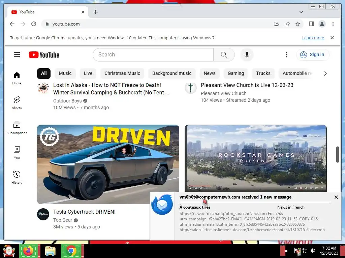Viewport: 345px width, 258px height.
Task: Click the Thunderbird icon in notification
Action: pyautogui.click(x=162, y=205)
